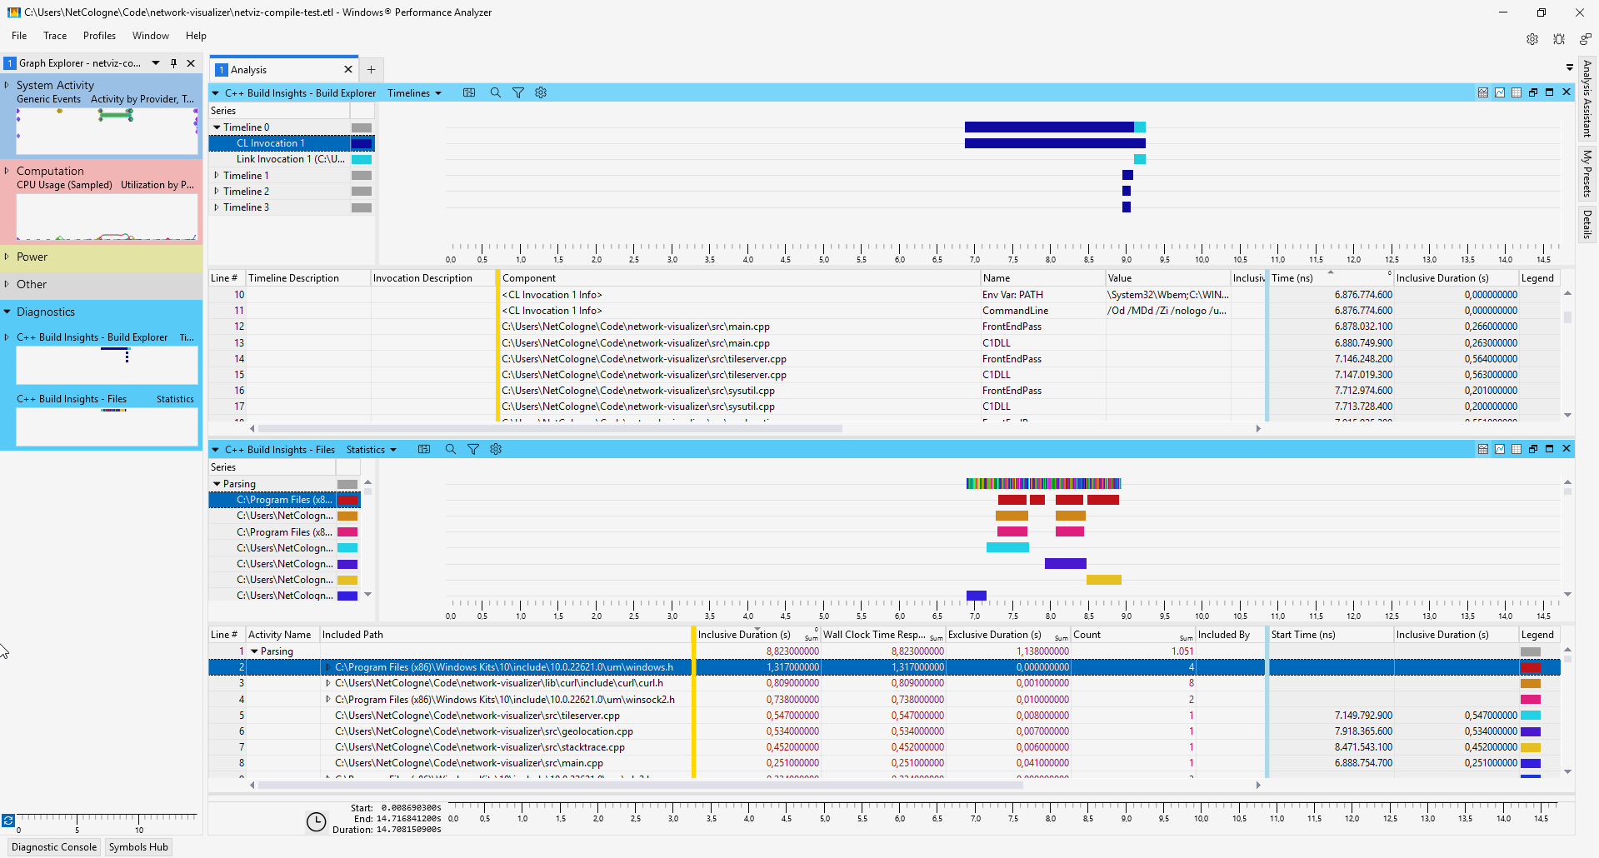Screen dimensions: 1599x858
Task: Click the clock icon near the time range
Action: [317, 822]
